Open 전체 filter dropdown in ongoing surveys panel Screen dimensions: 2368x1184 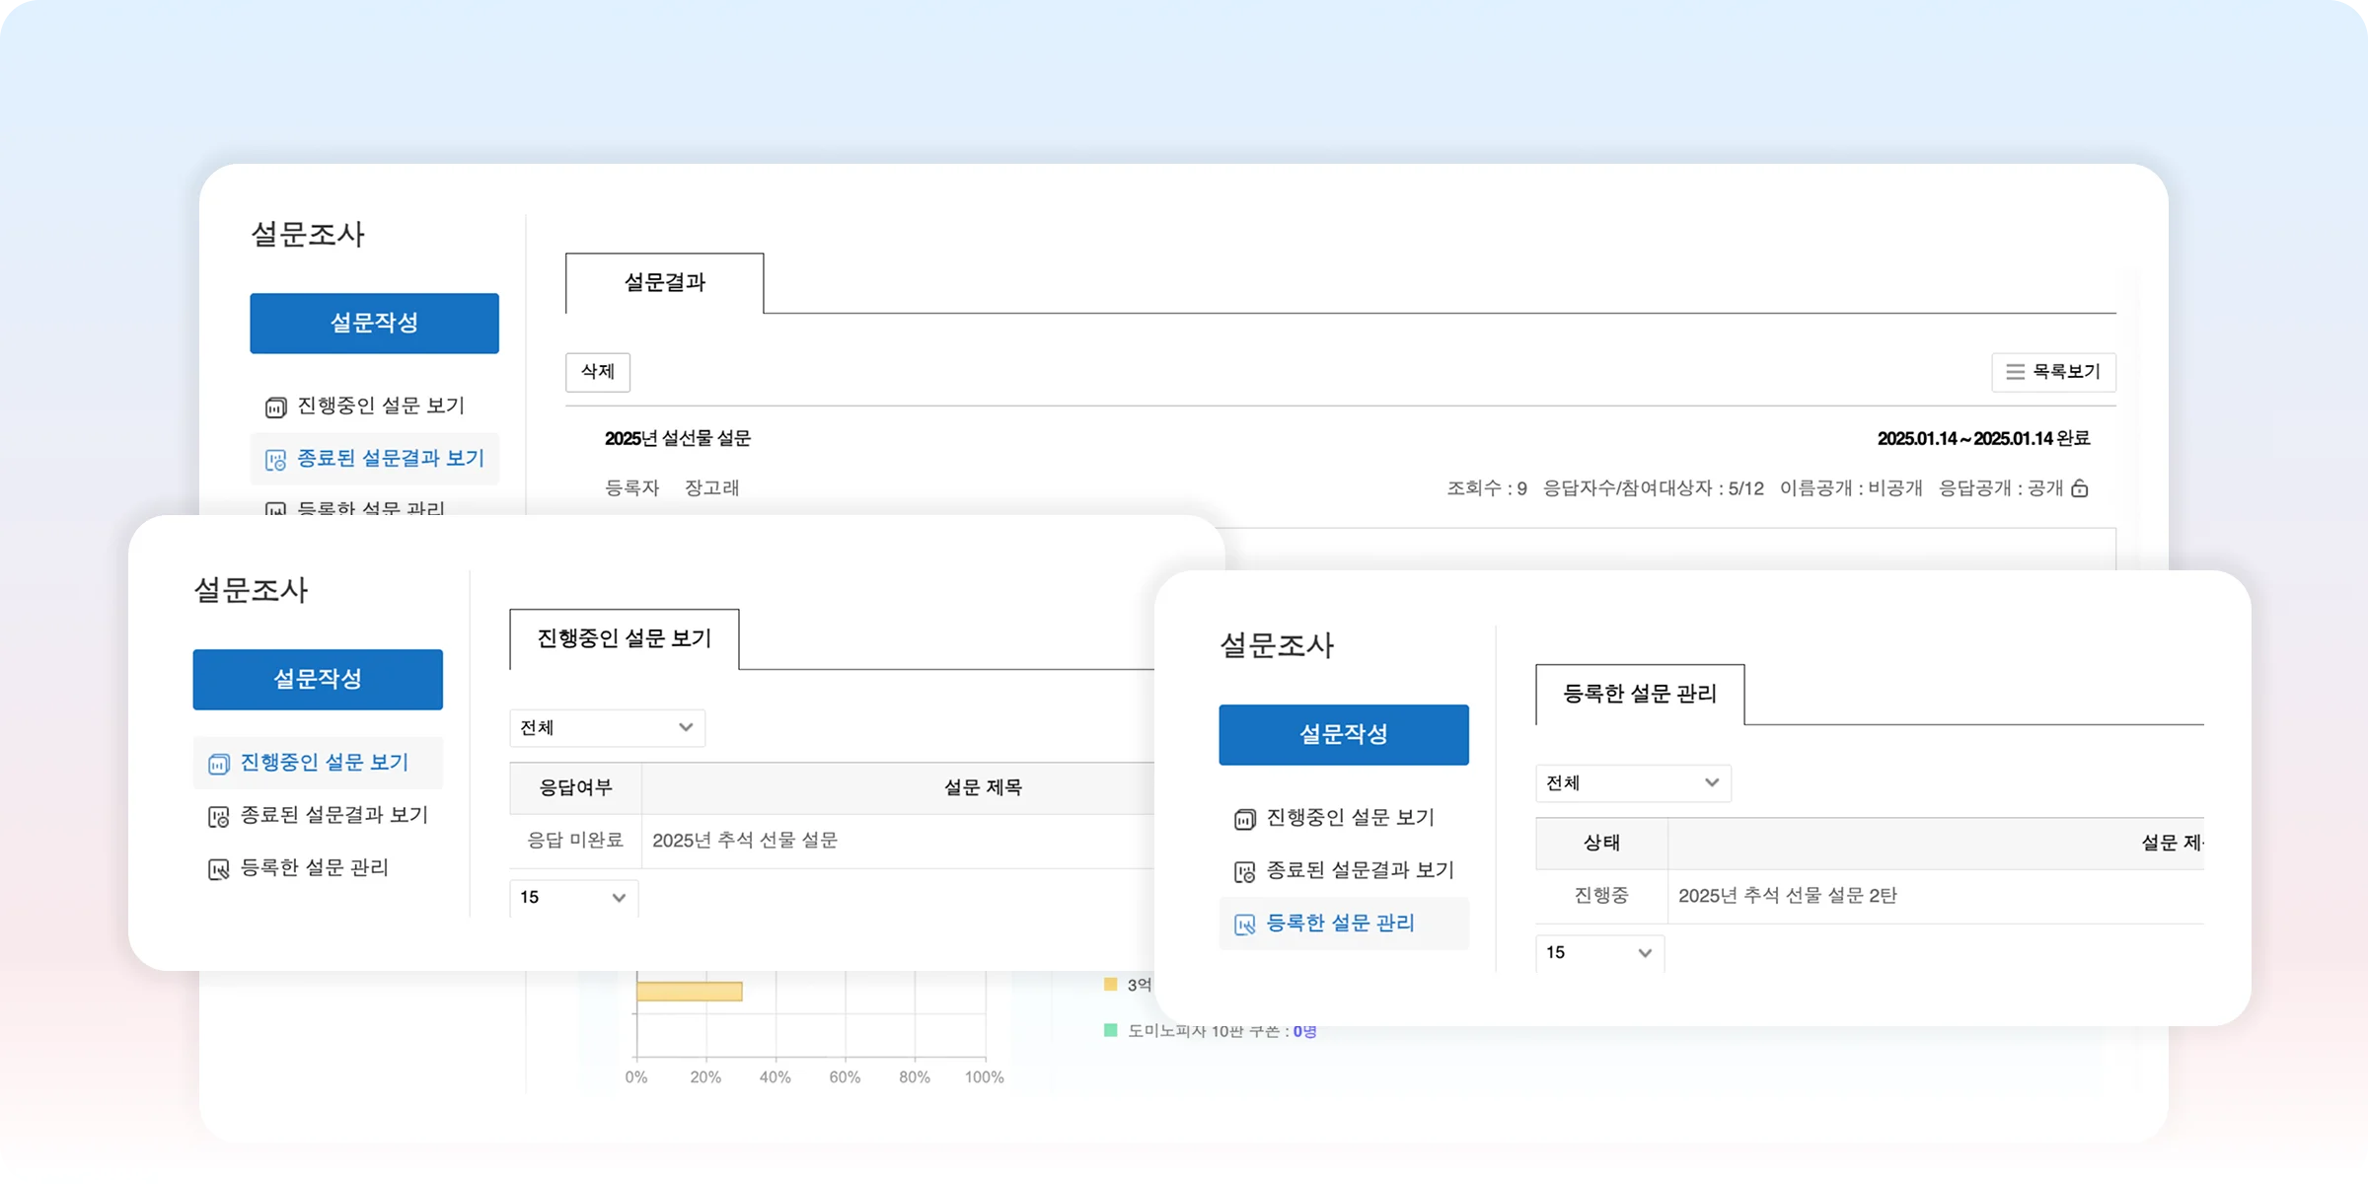(x=607, y=728)
